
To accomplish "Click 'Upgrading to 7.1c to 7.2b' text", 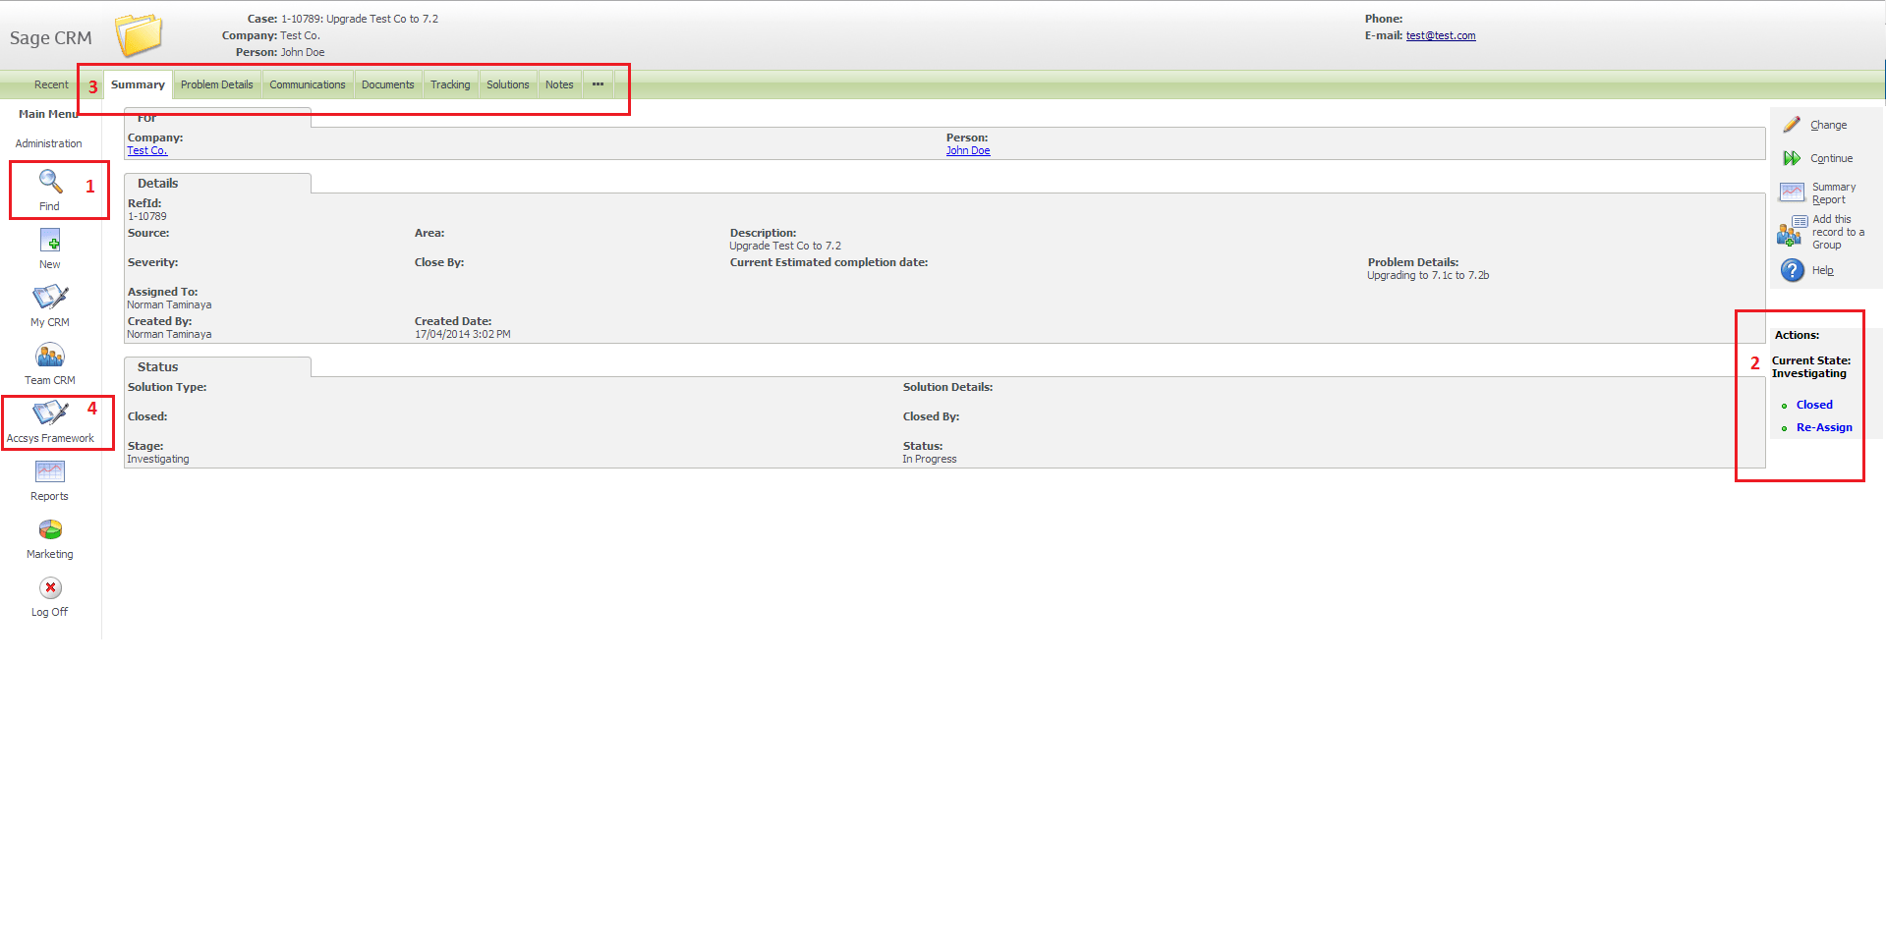I will 1428,276.
